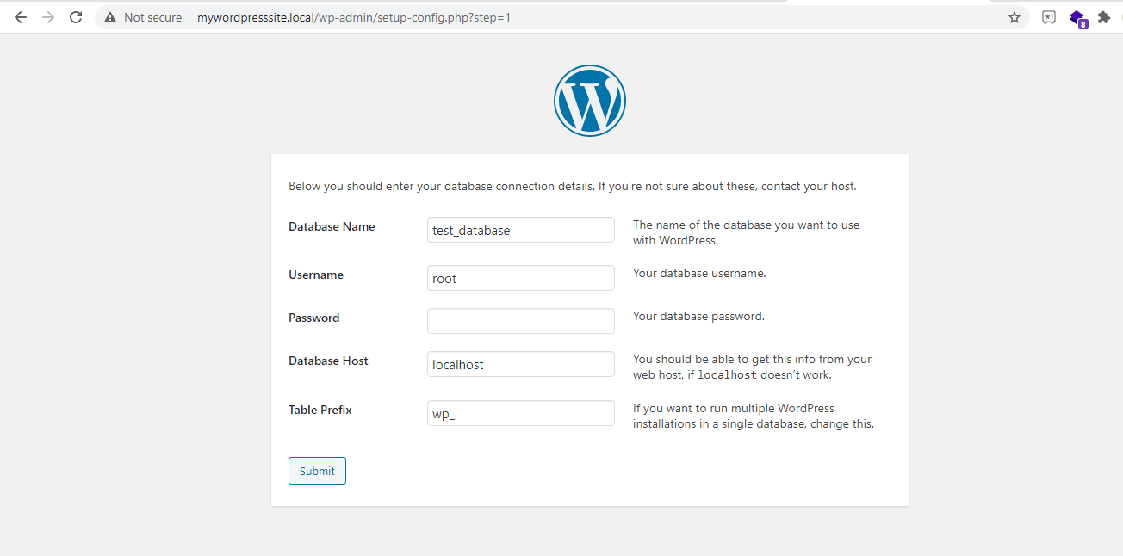Focus the Database Host field
The image size is (1123, 556).
click(521, 364)
